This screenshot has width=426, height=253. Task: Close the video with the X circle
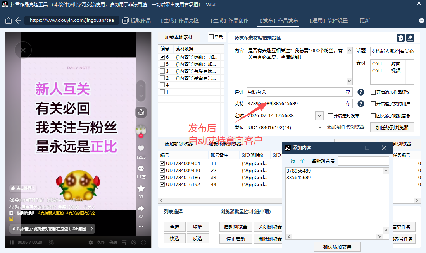pyautogui.click(x=23, y=50)
